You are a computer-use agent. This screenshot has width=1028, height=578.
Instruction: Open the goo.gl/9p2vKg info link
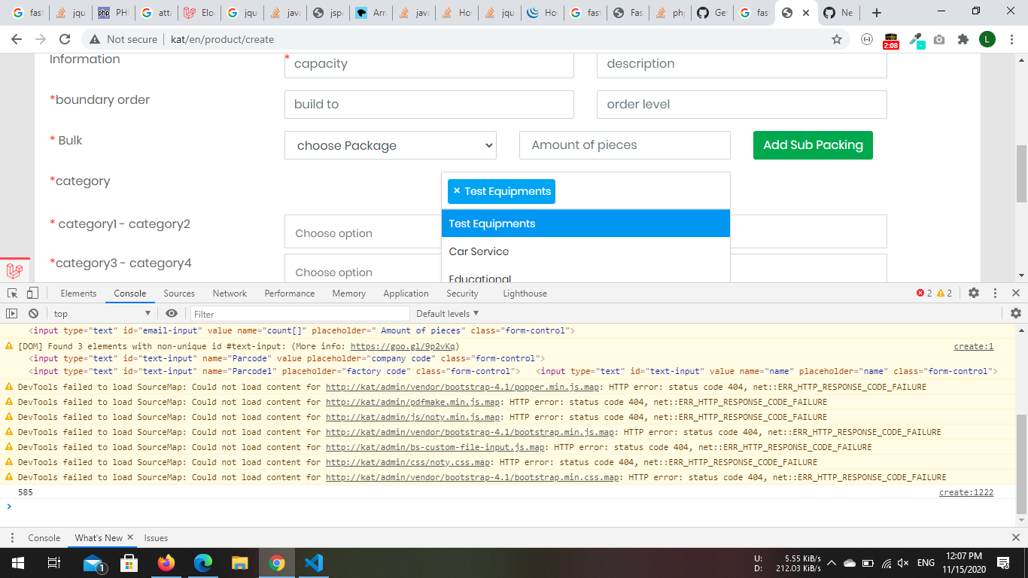[x=403, y=346]
